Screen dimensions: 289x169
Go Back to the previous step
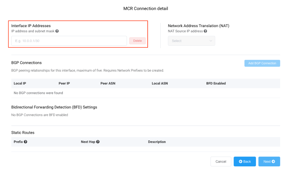click(x=245, y=161)
